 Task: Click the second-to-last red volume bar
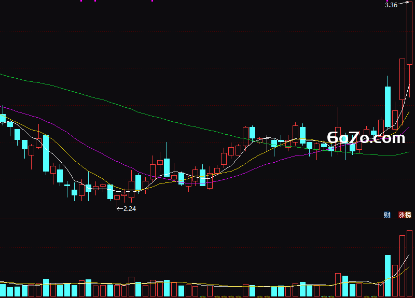point(403,266)
